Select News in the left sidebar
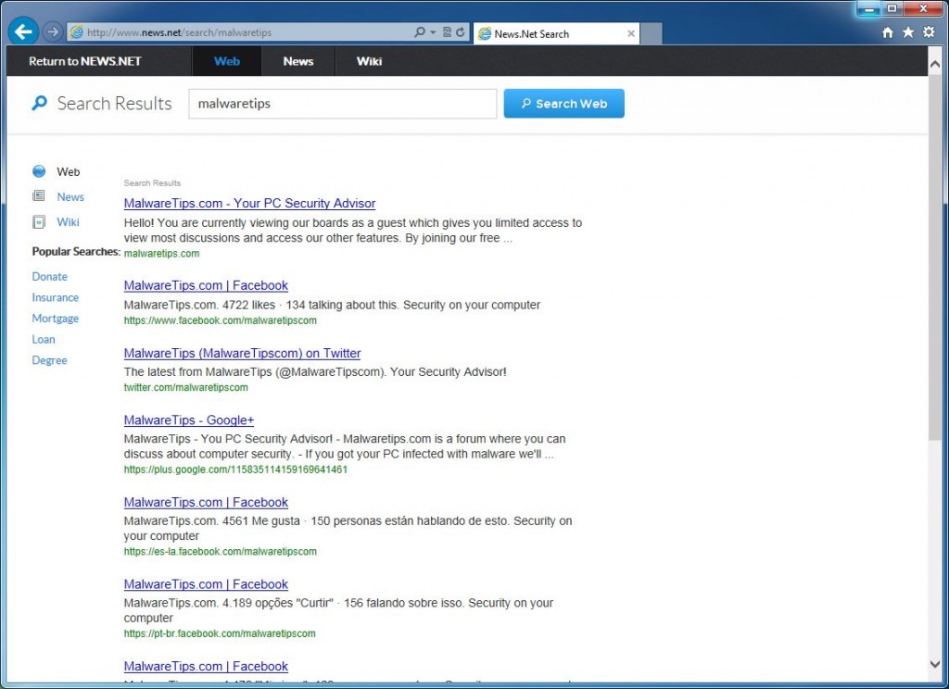 point(70,196)
